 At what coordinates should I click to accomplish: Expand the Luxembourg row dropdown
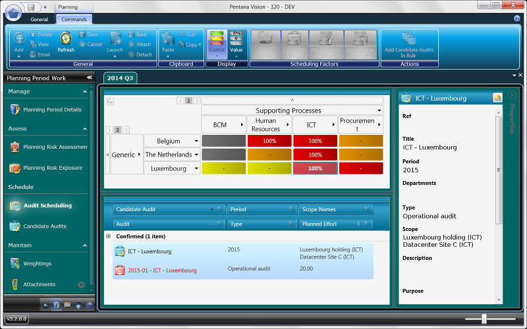coord(196,168)
